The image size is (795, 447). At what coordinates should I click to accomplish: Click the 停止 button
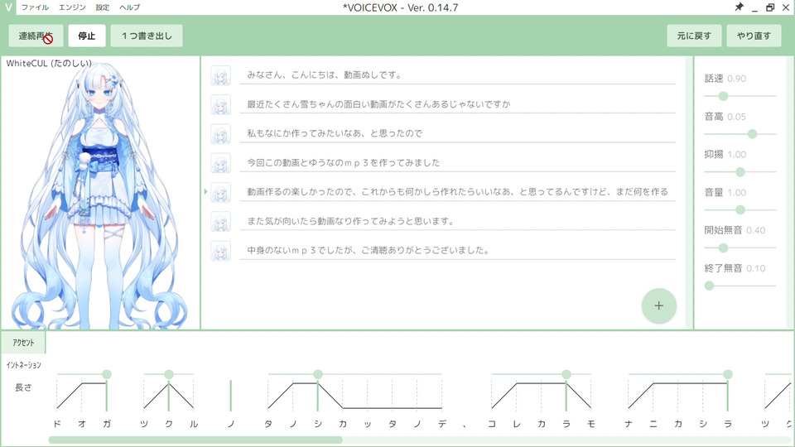click(x=87, y=36)
